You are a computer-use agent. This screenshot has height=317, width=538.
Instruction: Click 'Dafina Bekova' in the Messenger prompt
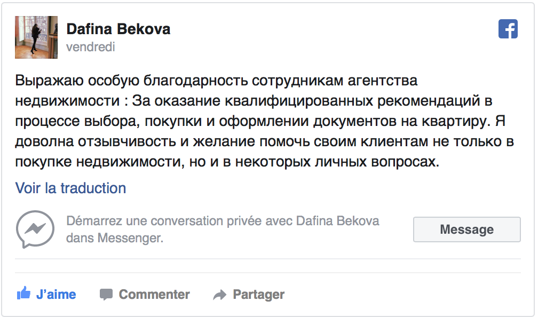click(x=337, y=221)
